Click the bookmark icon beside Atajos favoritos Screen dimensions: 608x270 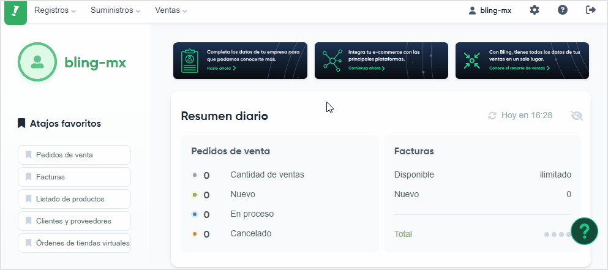[21, 123]
